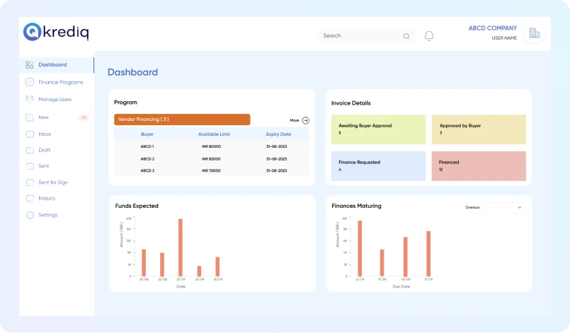Screen dimensions: 570x333
Task: Expand the Overdue dropdown in Finances Maturing
Action: coord(493,208)
